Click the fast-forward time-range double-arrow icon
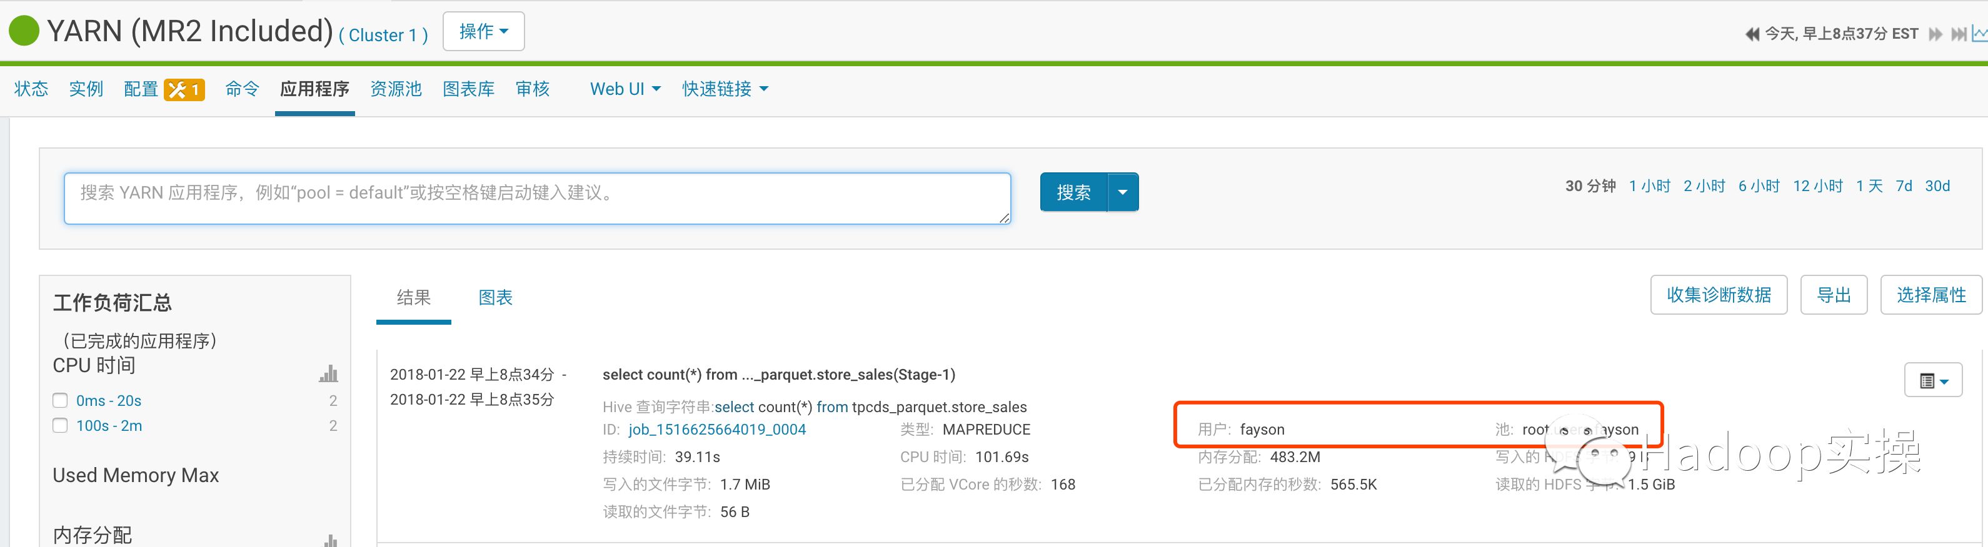 click(x=1935, y=34)
